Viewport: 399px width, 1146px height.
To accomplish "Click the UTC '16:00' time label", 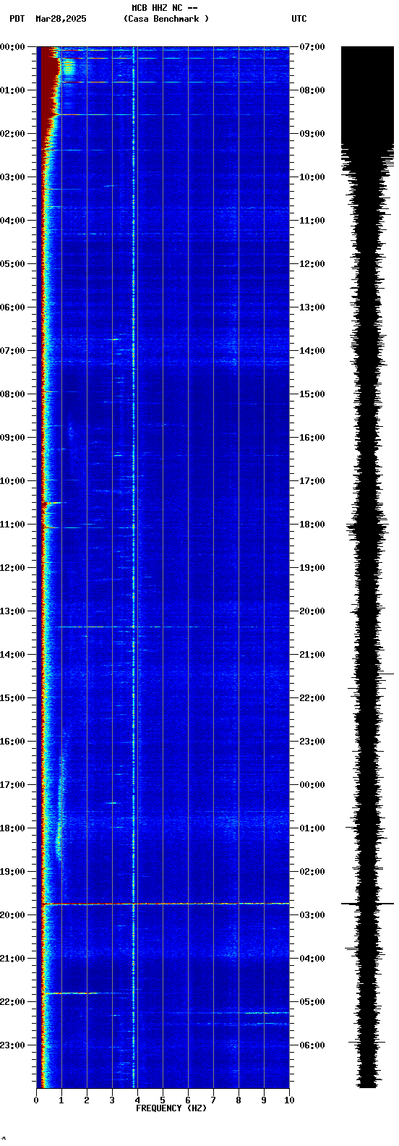I will pos(312,438).
